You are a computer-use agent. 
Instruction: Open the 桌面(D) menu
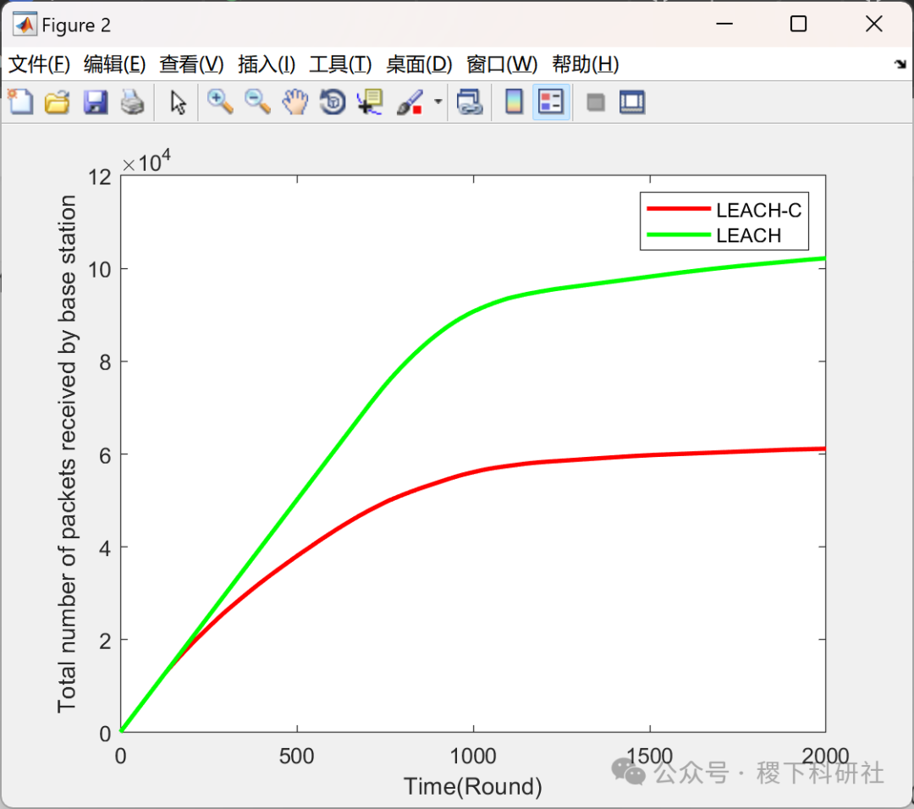point(419,64)
